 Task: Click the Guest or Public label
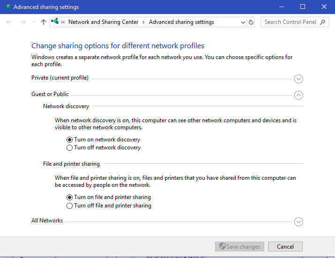click(50, 94)
